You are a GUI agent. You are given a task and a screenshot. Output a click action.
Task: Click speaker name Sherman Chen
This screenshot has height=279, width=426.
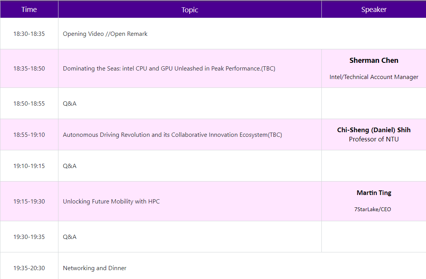pyautogui.click(x=374, y=61)
